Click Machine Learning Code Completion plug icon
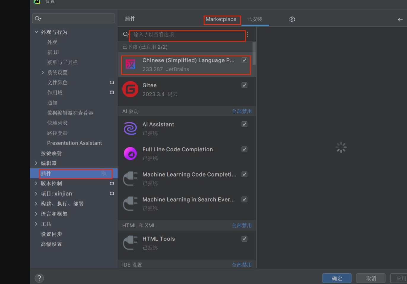Image resolution: width=407 pixels, height=284 pixels. [x=130, y=178]
